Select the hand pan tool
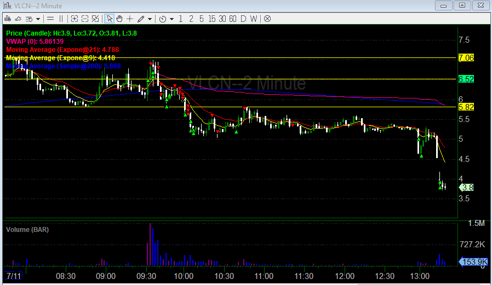 (119, 19)
